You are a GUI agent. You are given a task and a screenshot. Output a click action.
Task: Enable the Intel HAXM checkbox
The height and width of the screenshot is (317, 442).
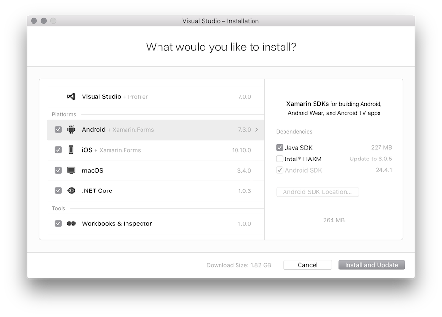(x=279, y=159)
